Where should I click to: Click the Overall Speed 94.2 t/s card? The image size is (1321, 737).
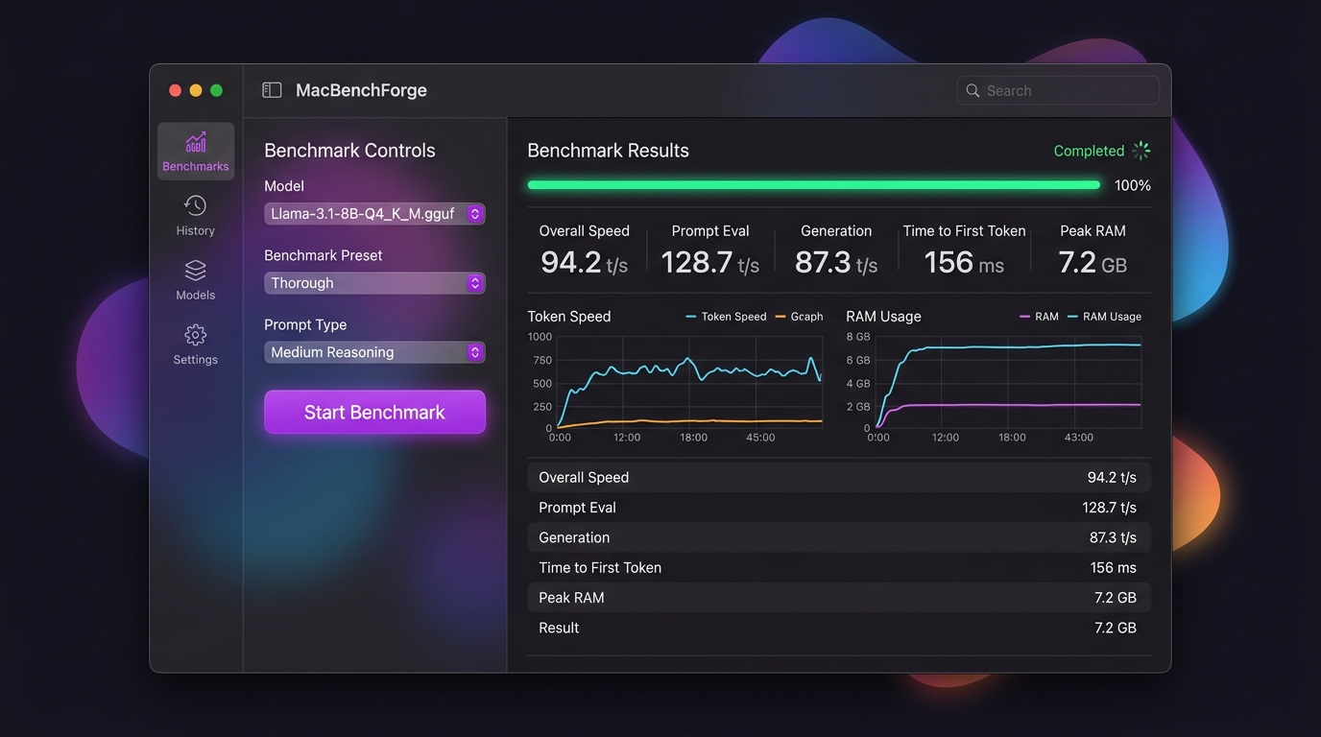point(585,250)
